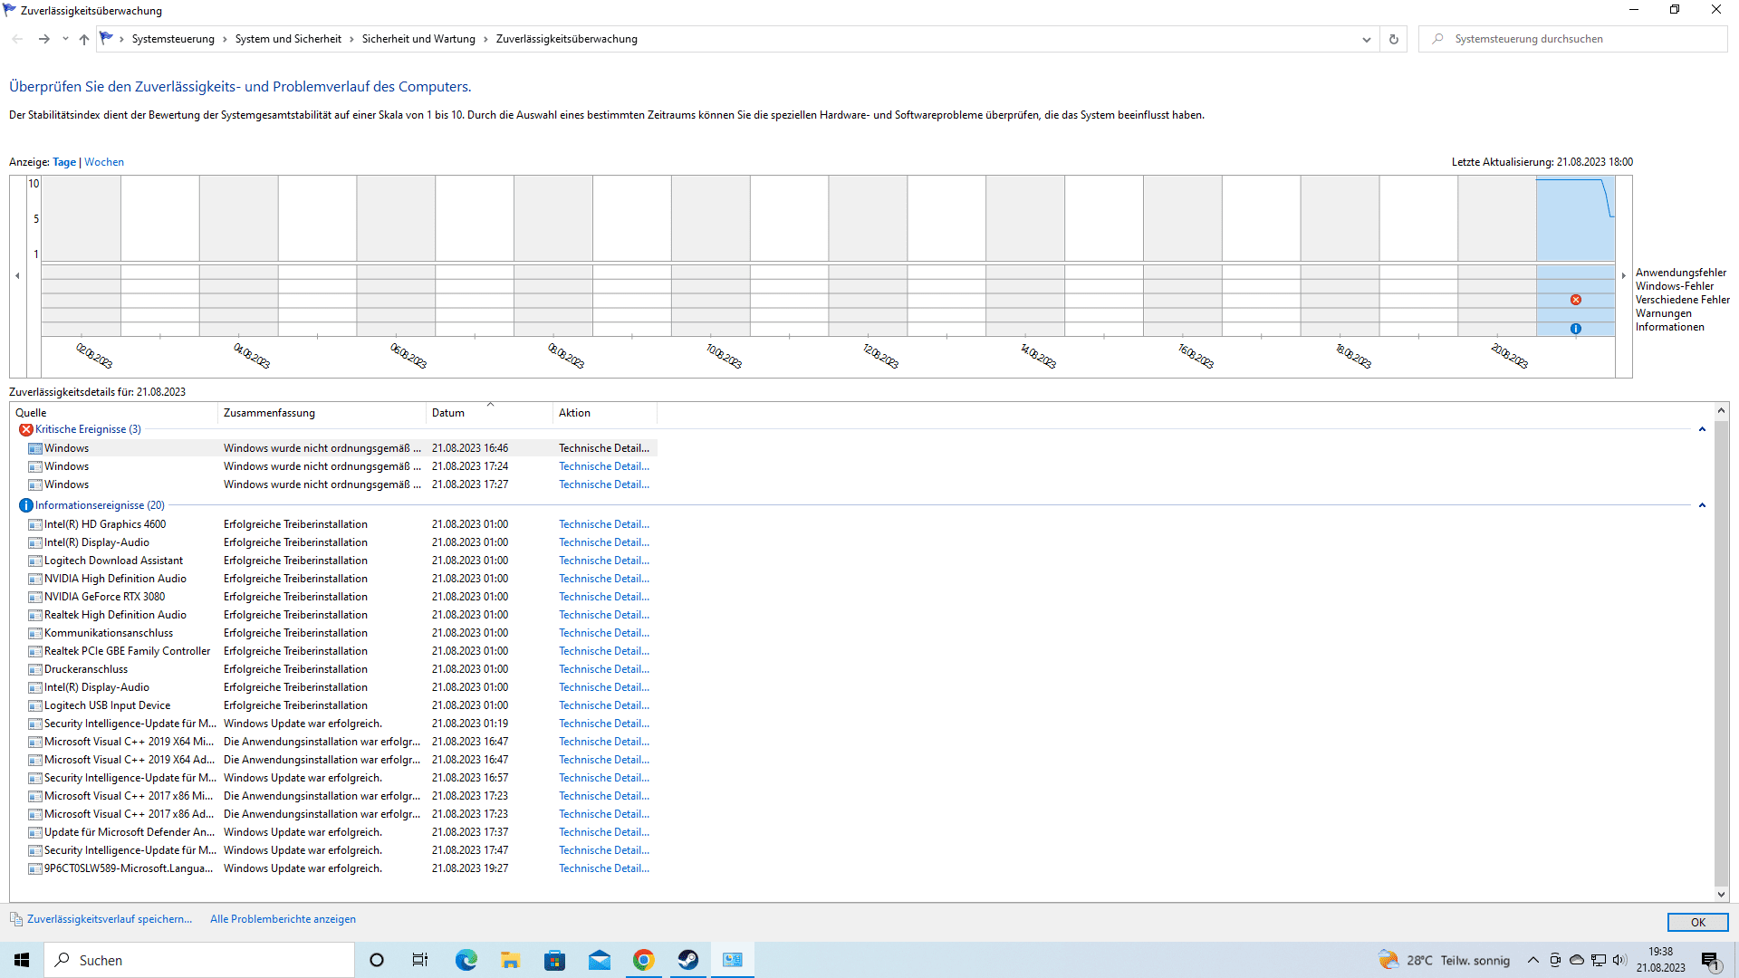Click the chevron after Sicherheit und Wartung
Viewport: 1739px width, 978px height.
coord(485,39)
